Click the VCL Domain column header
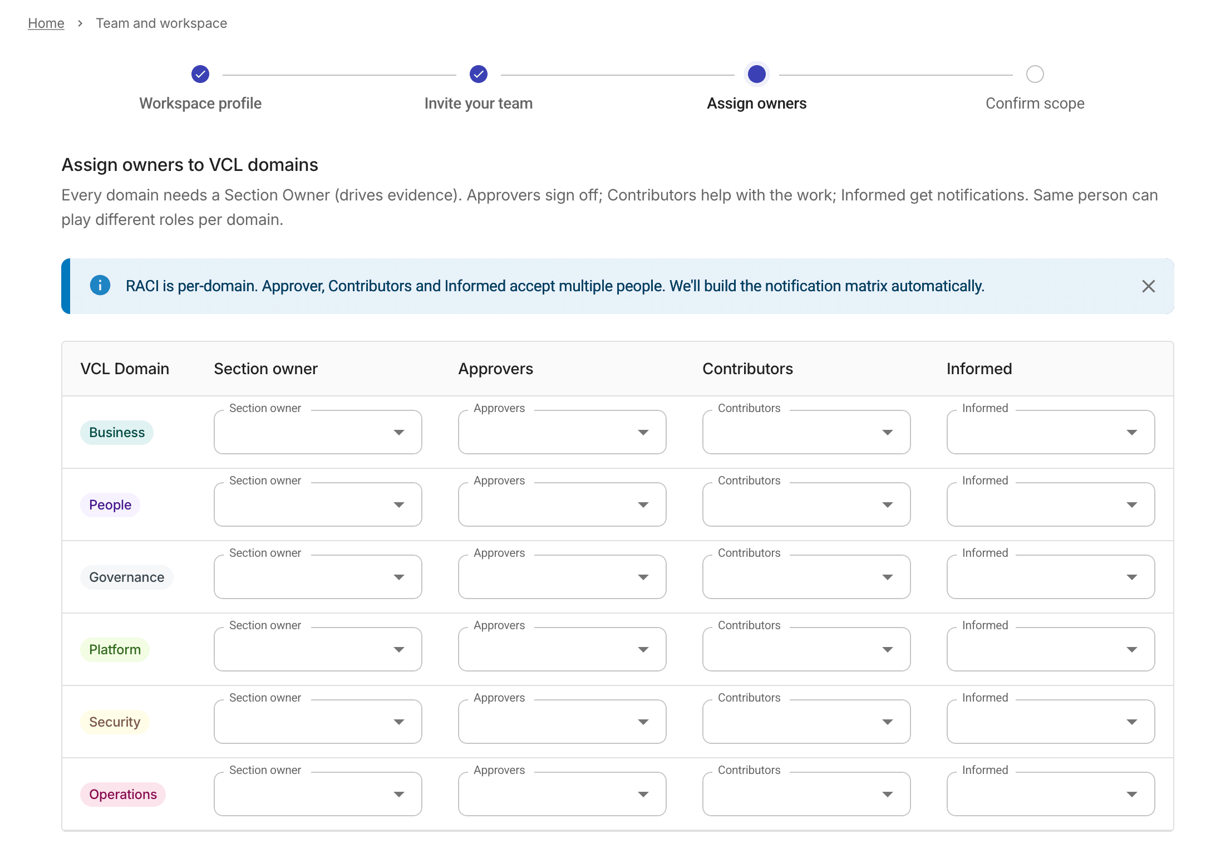The image size is (1211, 843). click(125, 369)
